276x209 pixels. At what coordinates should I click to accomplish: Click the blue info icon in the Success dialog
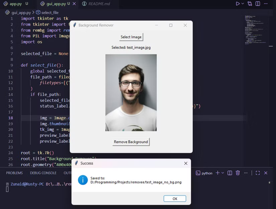coord(83,180)
